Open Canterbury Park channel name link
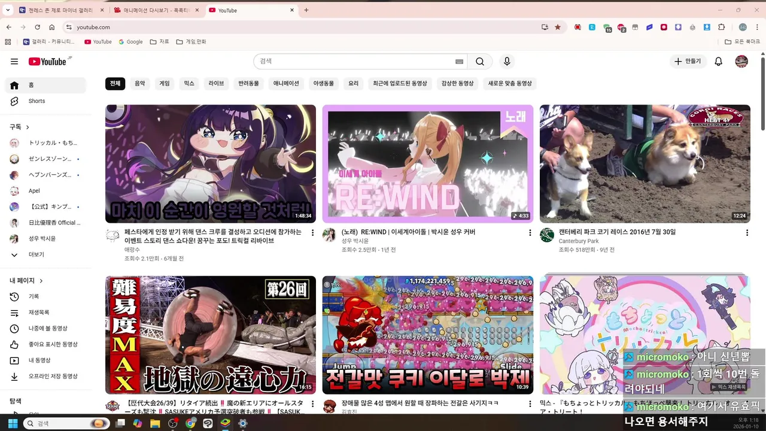The image size is (766, 431). pyautogui.click(x=578, y=241)
